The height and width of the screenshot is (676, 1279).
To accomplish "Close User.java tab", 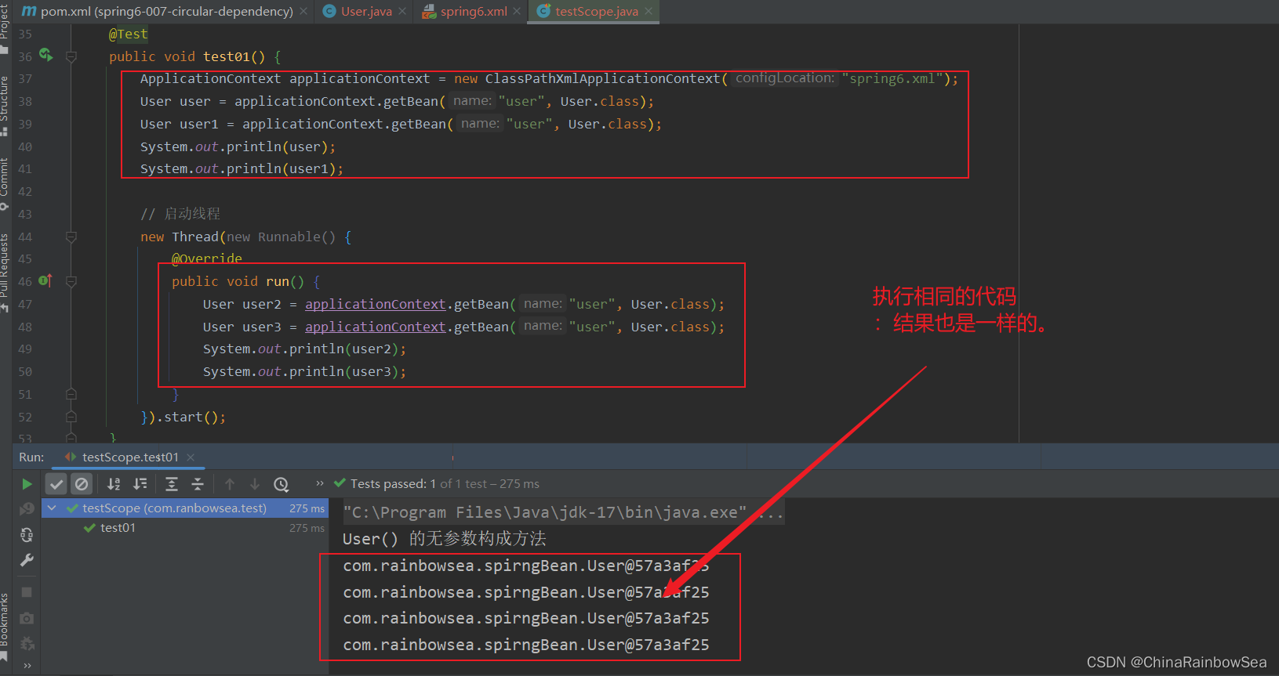I will 402,11.
